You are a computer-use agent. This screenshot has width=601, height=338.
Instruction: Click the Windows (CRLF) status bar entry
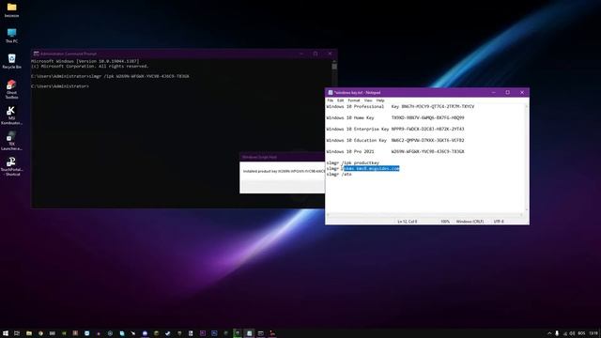470,222
